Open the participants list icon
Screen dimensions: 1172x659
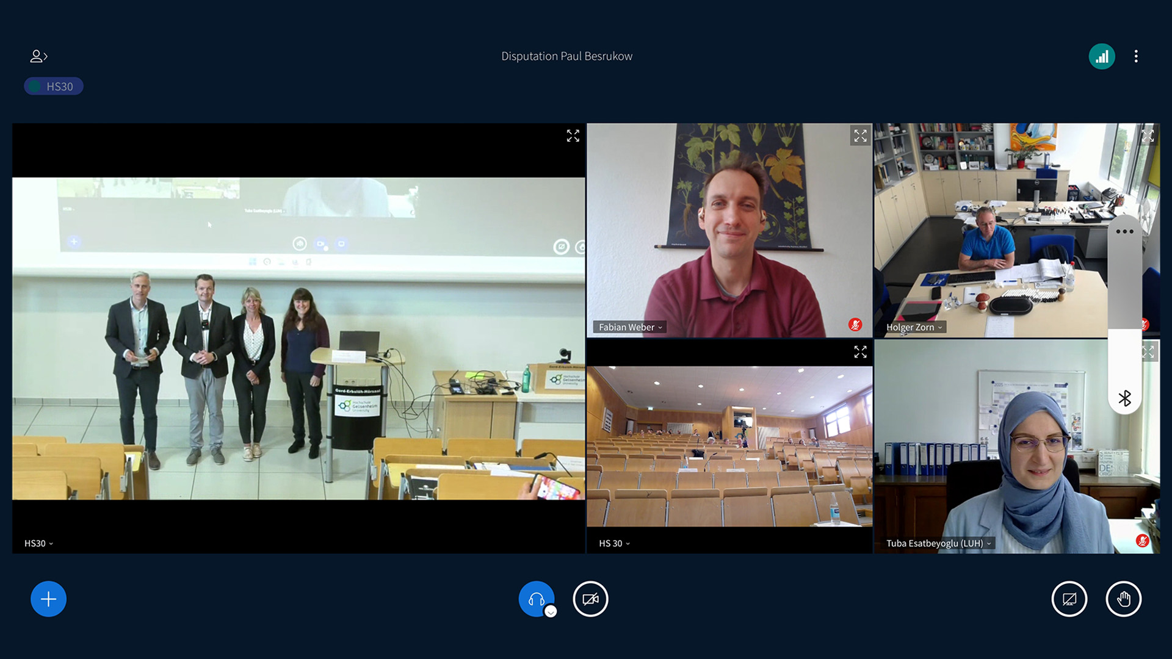point(38,56)
